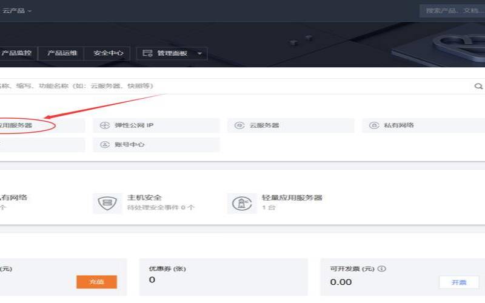Screen dimensions: 485x303
Task: Select the 可开发票 (元) label
Action: point(352,268)
